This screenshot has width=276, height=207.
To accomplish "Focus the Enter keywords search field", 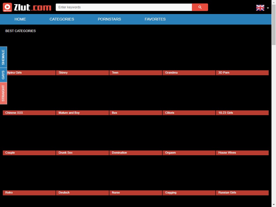I will [x=124, y=7].
